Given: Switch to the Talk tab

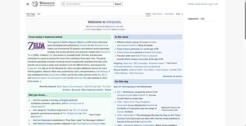Looking at the screenshot, I should (x=39, y=14).
